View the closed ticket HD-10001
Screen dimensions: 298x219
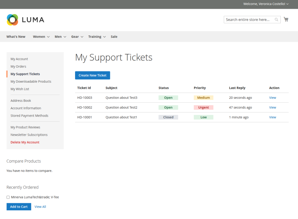point(272,117)
